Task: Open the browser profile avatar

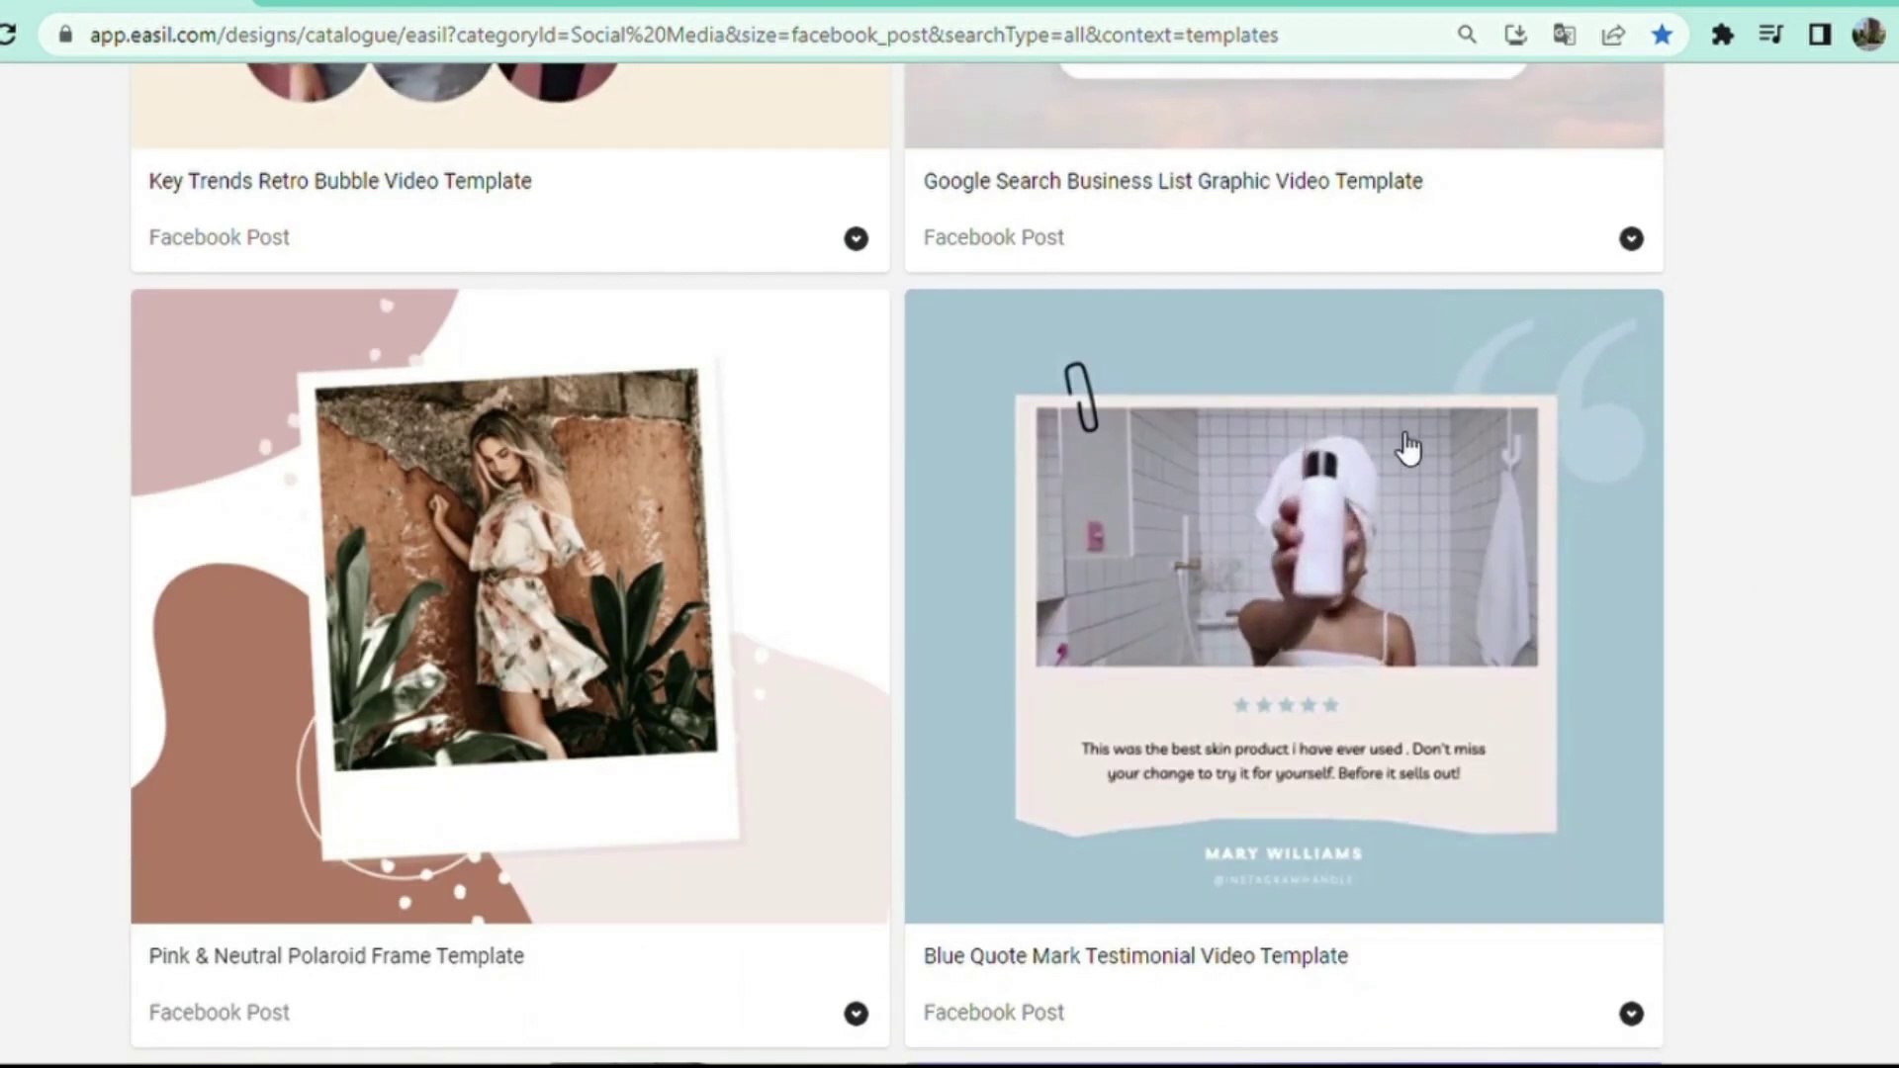Action: click(1868, 35)
